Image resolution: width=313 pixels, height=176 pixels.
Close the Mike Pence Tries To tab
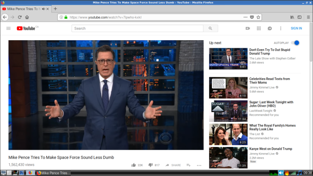point(47,9)
